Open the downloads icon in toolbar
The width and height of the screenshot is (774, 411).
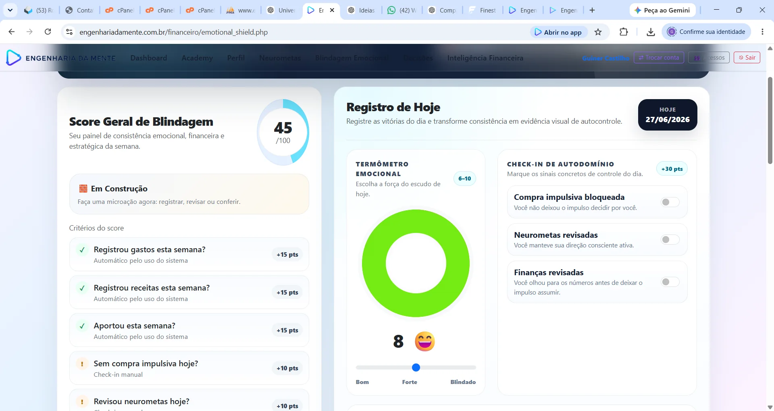coord(651,32)
